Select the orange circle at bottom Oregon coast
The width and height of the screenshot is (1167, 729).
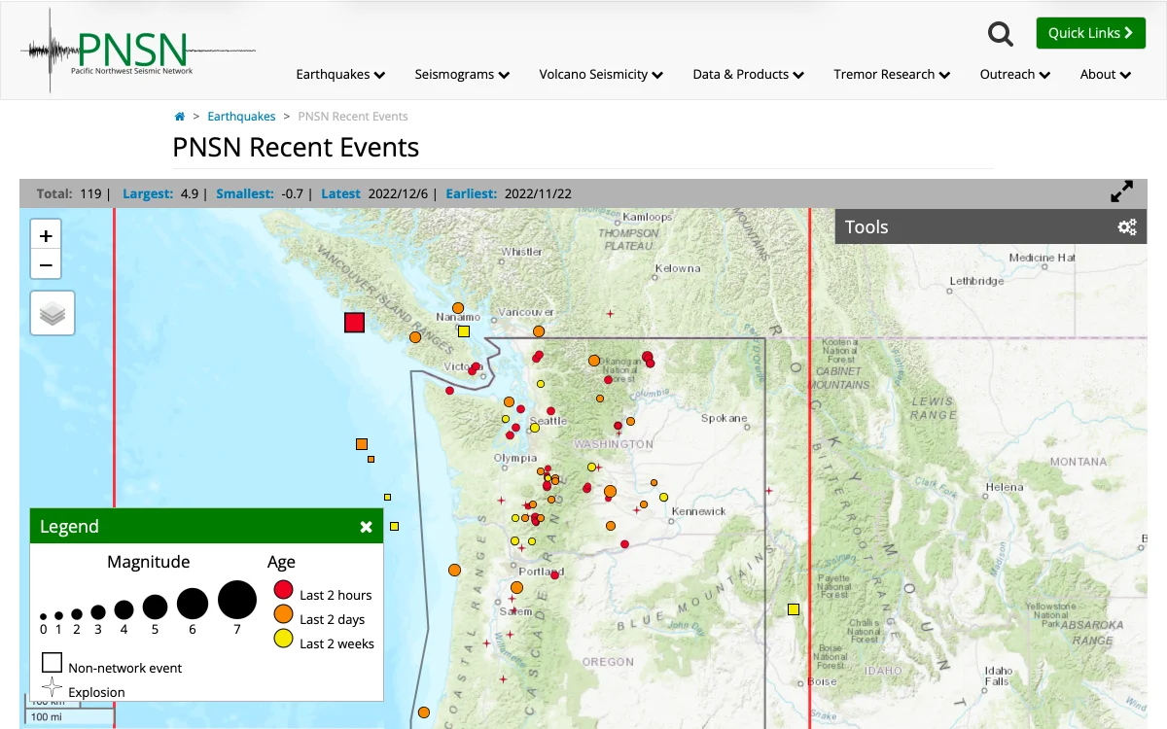pyautogui.click(x=424, y=712)
